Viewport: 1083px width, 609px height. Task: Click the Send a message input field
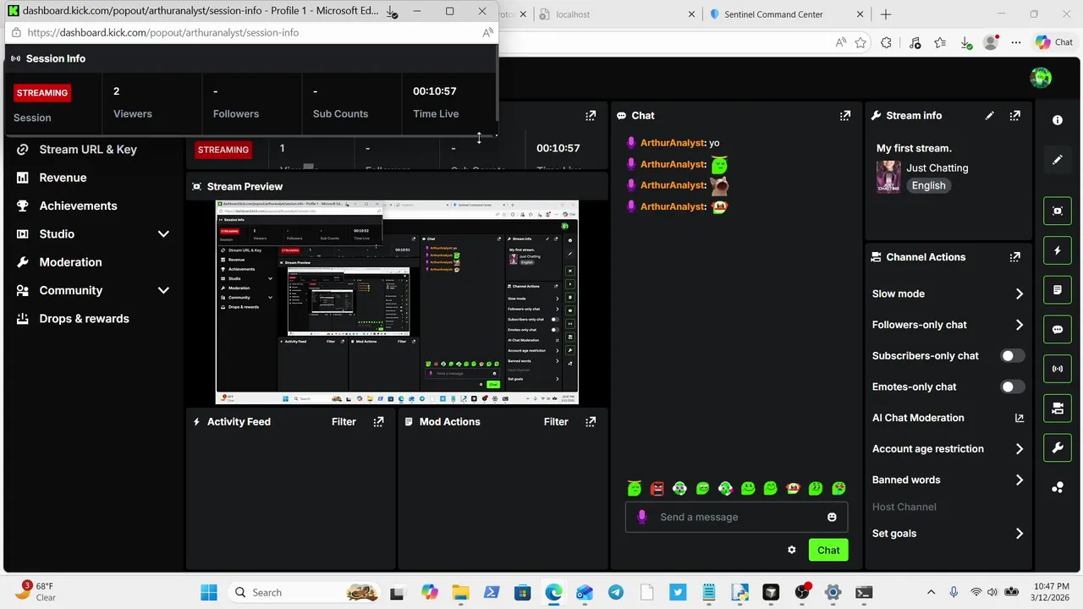[x=735, y=517]
